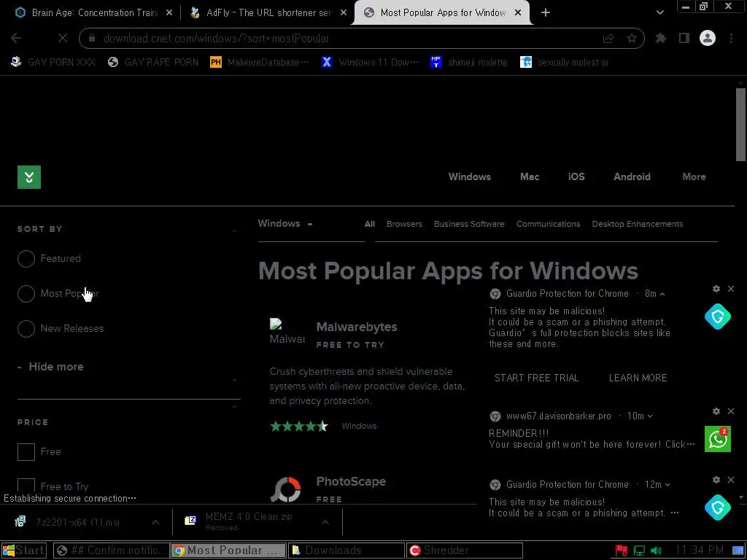Select the Business Software category tab
The width and height of the screenshot is (747, 560).
[469, 224]
